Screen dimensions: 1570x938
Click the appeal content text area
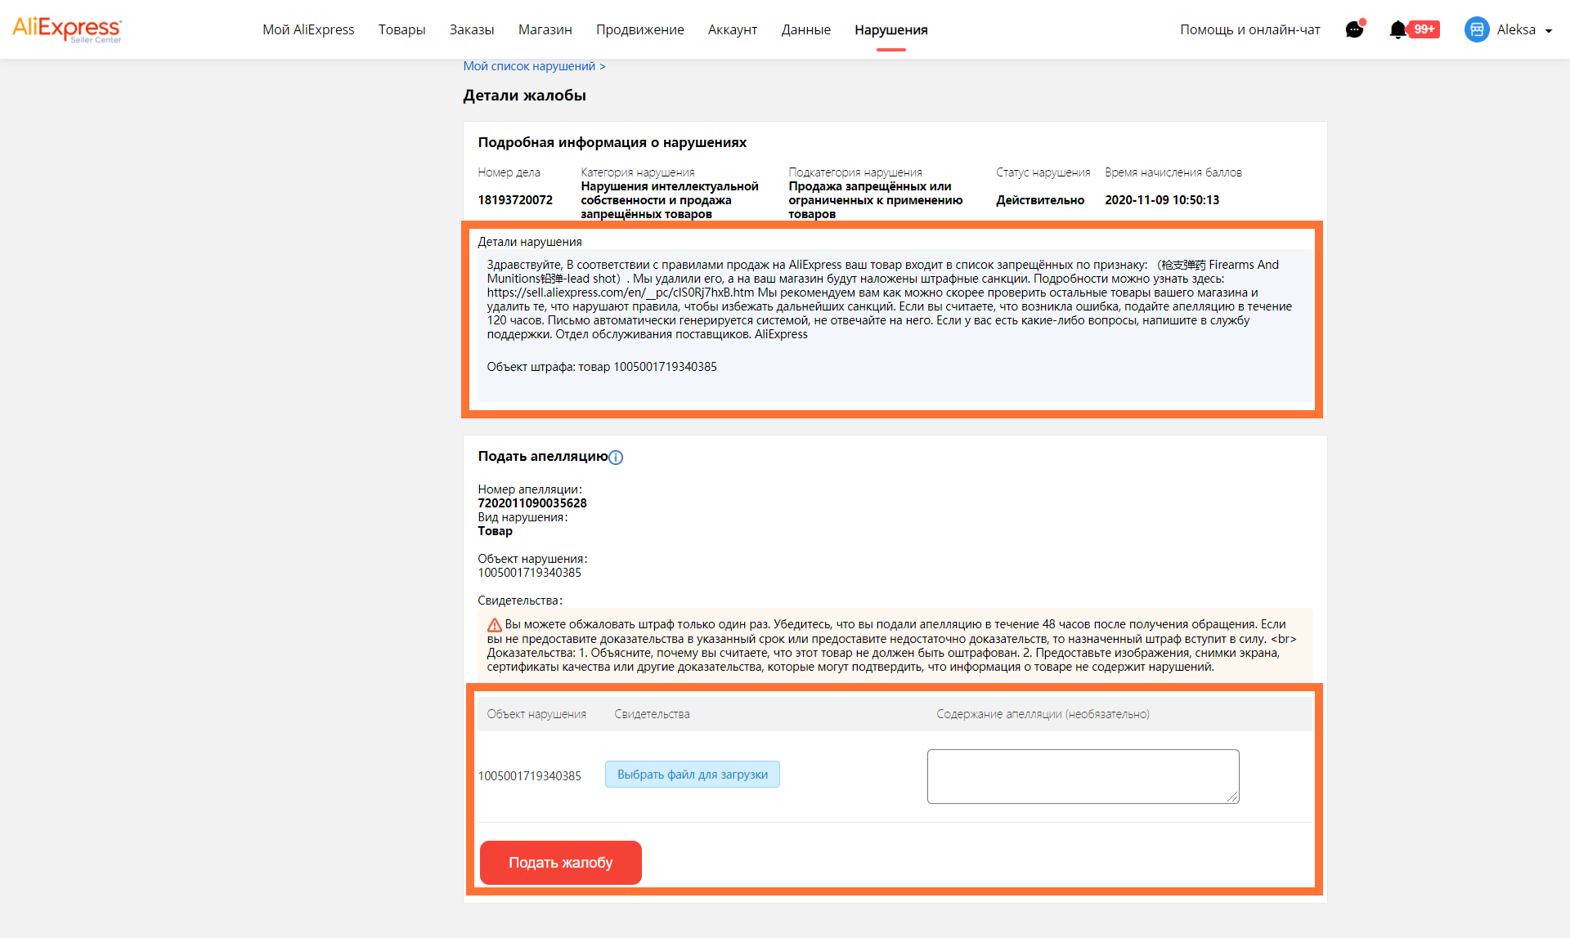click(x=1083, y=776)
